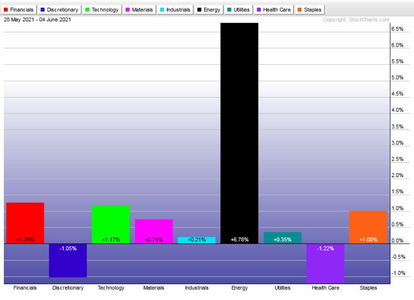Click the -1.22% value label
Viewport: 414px width, 300px height.
[x=325, y=248]
